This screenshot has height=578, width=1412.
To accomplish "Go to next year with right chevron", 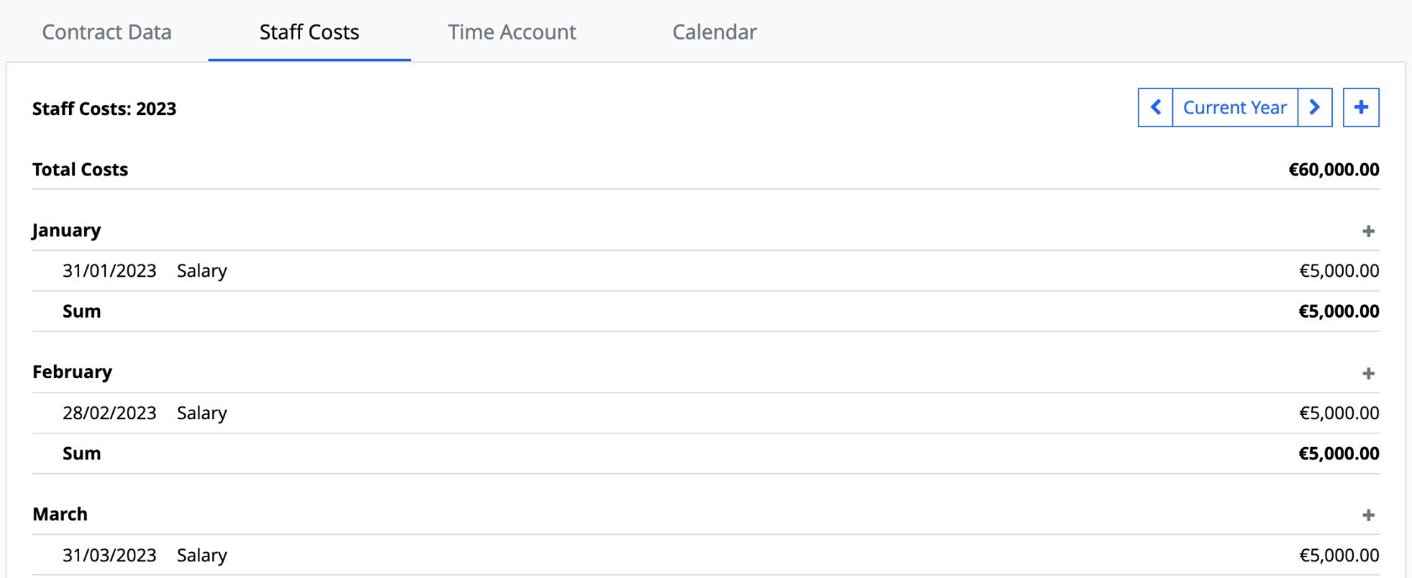I will tap(1315, 108).
